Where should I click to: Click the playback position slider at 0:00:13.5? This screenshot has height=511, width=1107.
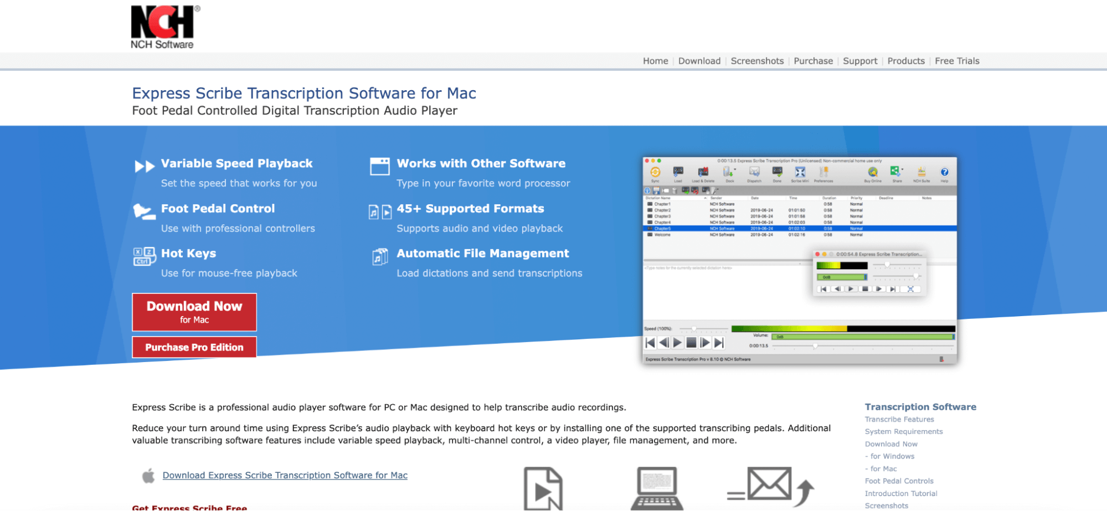click(x=863, y=346)
